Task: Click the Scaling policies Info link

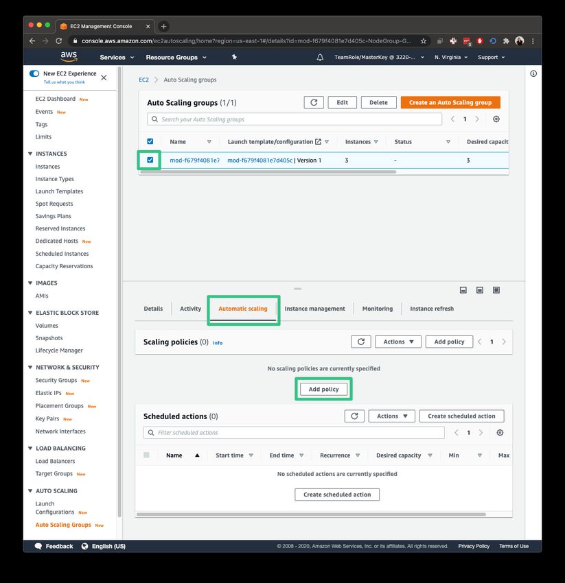Action: [218, 343]
